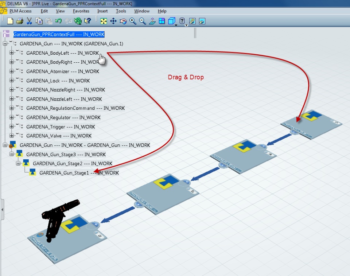
Task: Select GARDENA_BodyLeft tree label
Action: coord(62,53)
